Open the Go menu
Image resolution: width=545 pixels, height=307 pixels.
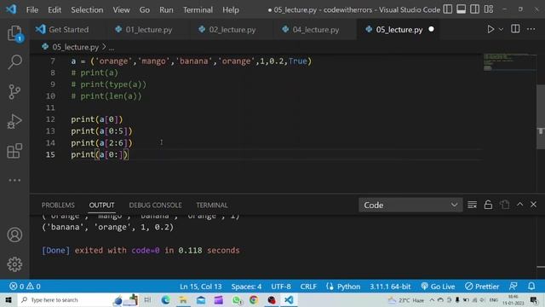[144, 9]
